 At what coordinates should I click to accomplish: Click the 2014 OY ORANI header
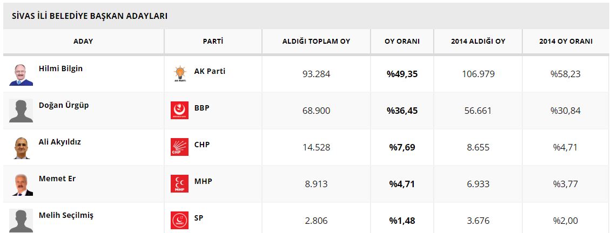(x=566, y=42)
